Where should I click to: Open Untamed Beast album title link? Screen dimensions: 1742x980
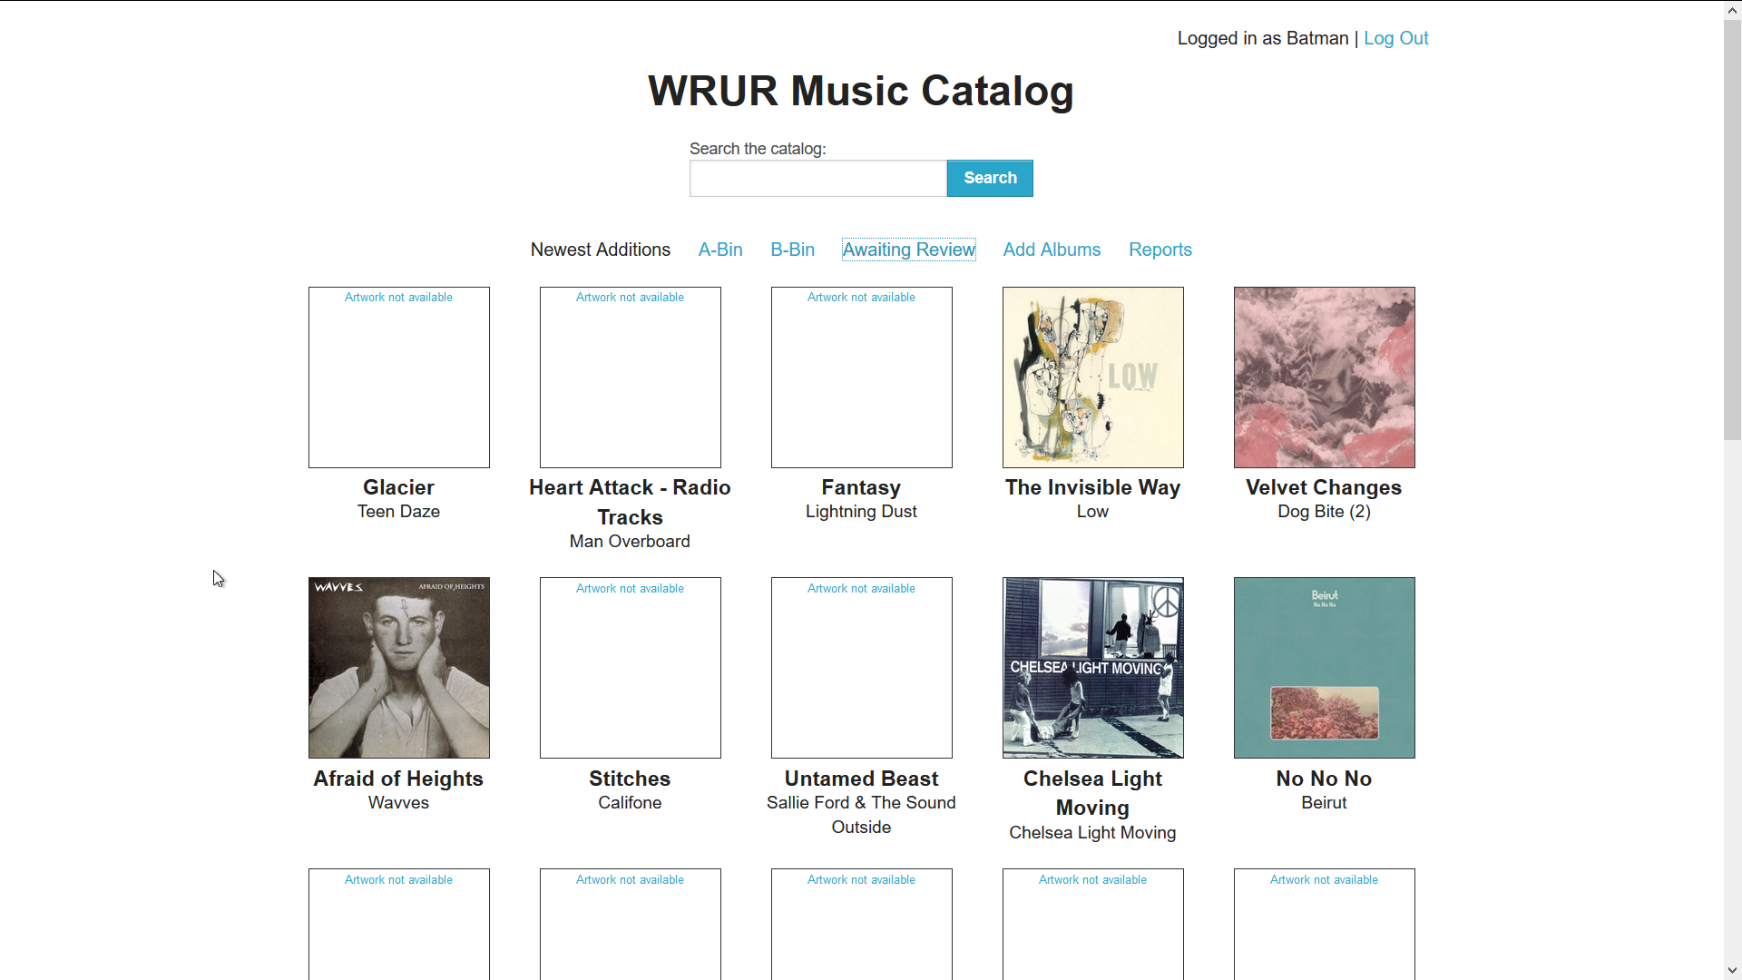861,779
